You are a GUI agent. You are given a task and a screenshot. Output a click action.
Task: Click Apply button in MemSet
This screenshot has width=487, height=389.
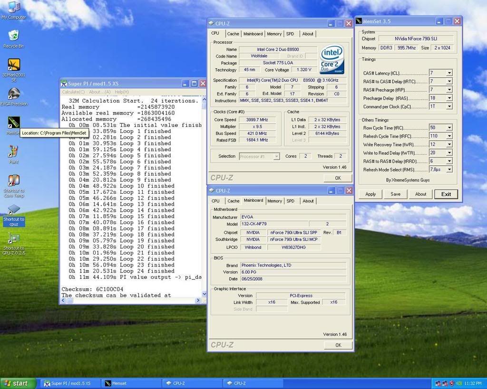coord(370,194)
